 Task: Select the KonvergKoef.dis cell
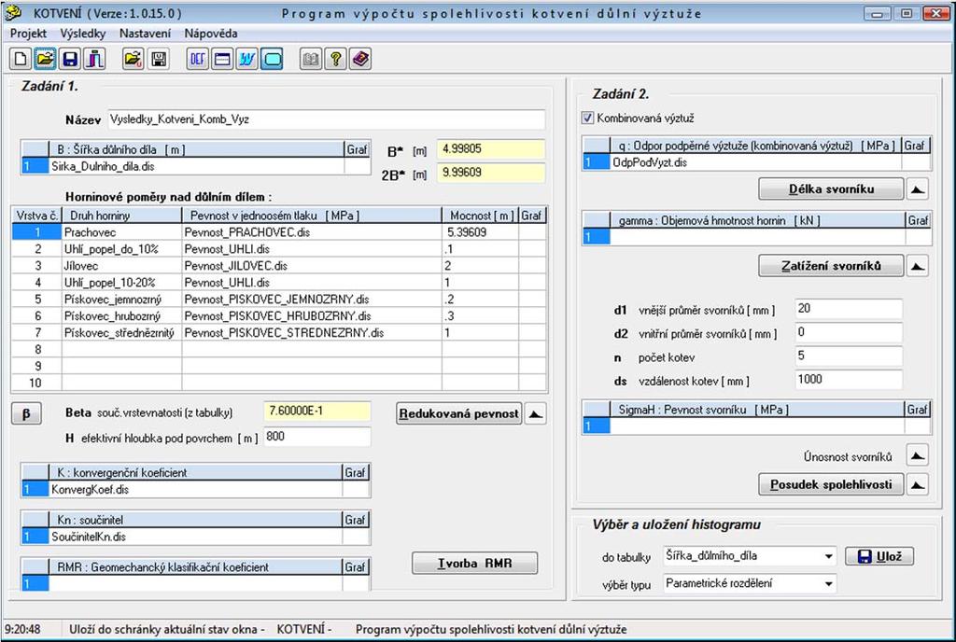(195, 489)
